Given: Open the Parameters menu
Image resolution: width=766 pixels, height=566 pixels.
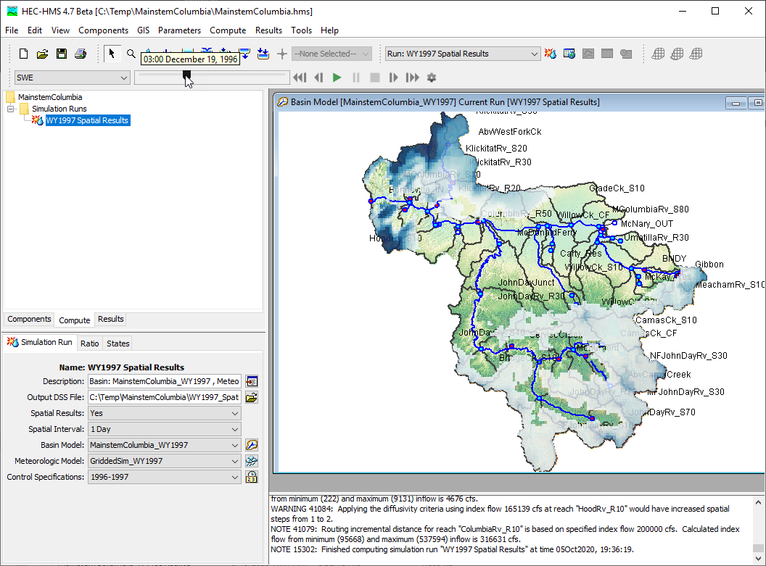Looking at the screenshot, I should coord(179,30).
